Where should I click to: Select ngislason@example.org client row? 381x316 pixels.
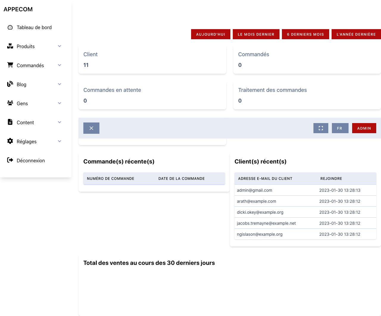tap(305, 234)
